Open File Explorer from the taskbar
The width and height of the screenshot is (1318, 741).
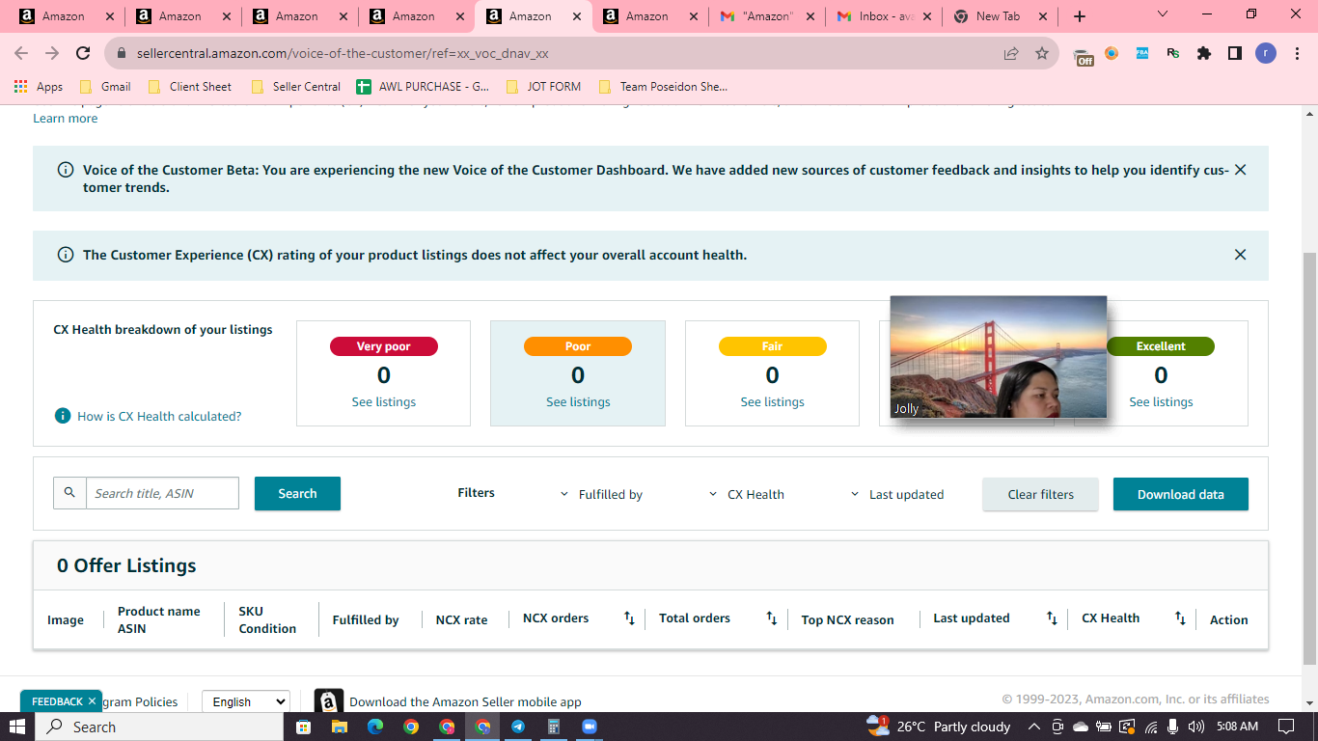[339, 727]
